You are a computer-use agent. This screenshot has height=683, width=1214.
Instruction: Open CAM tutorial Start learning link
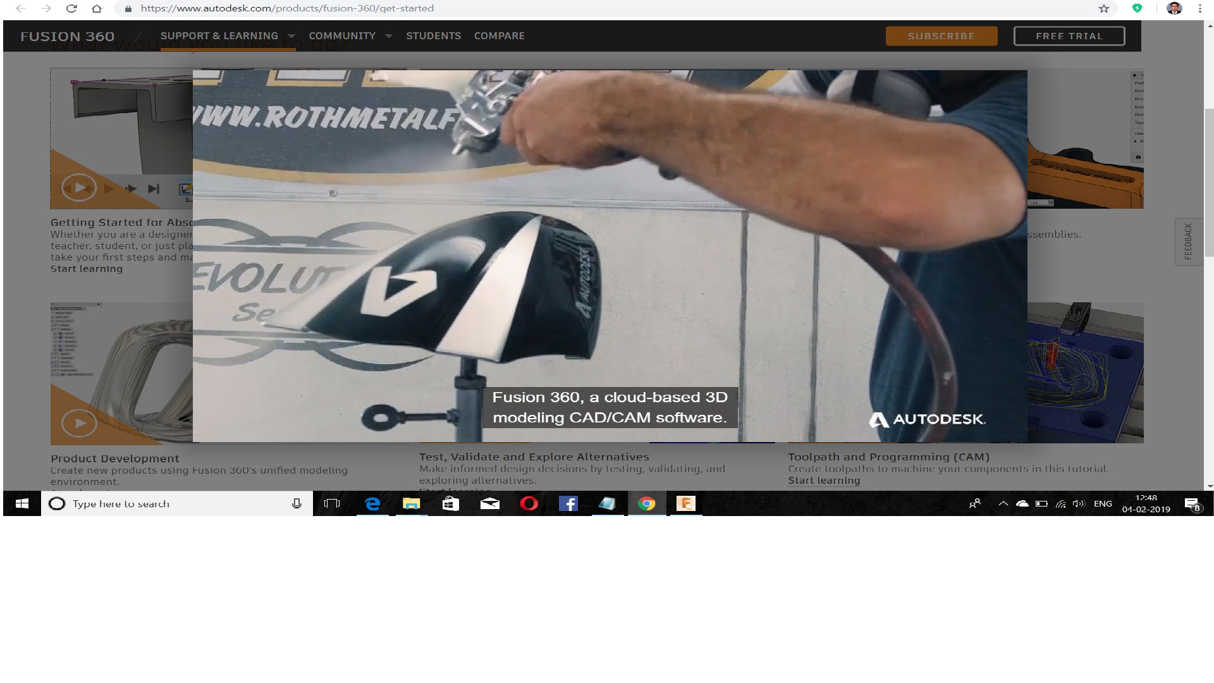(x=824, y=481)
